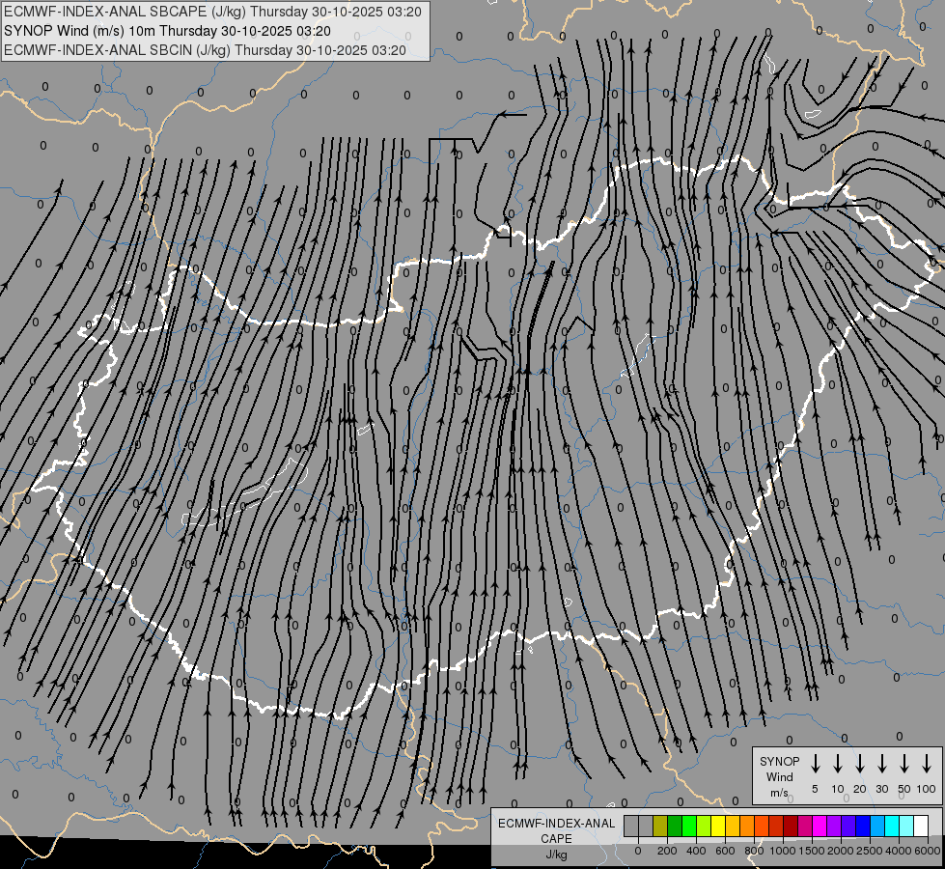Pick the indigo swatch after 2000 tick
Image resolution: width=945 pixels, height=869 pixels.
(x=848, y=826)
